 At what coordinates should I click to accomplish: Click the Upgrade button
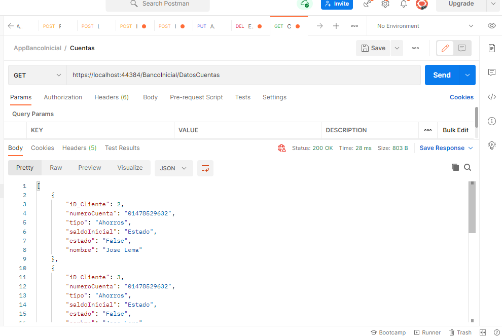pyautogui.click(x=461, y=4)
